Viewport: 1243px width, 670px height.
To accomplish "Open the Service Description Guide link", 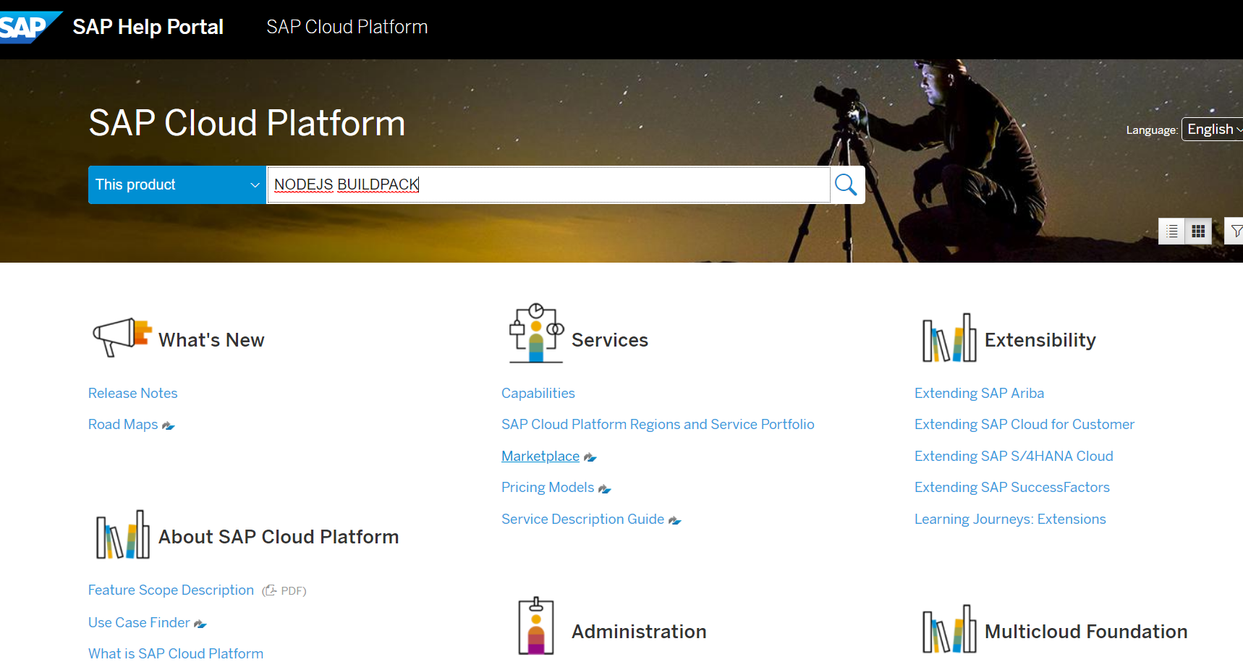I will coord(582,520).
